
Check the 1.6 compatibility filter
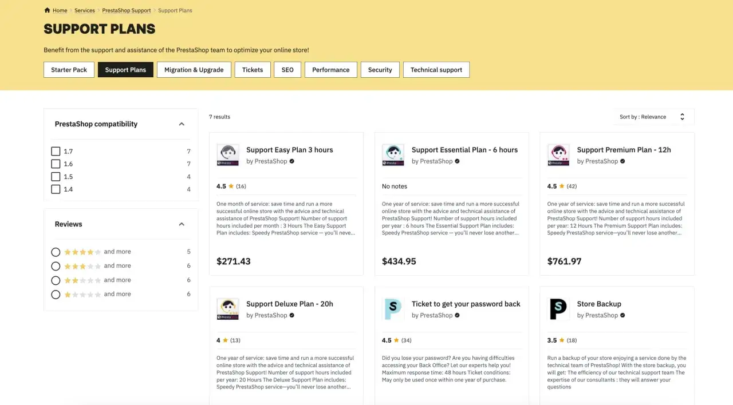tap(56, 164)
